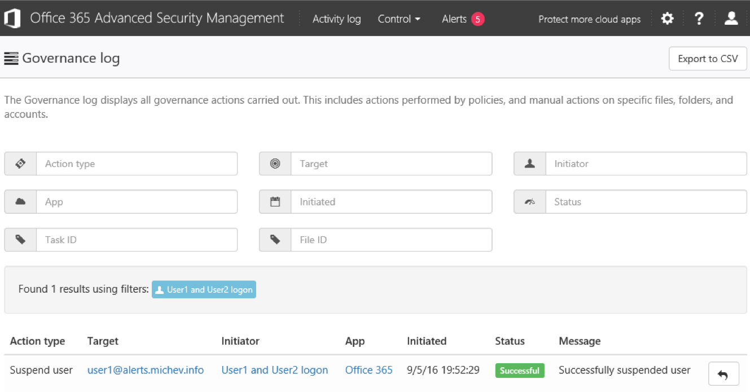The image size is (750, 392).
Task: Click the Initiated calendar icon
Action: (x=275, y=201)
